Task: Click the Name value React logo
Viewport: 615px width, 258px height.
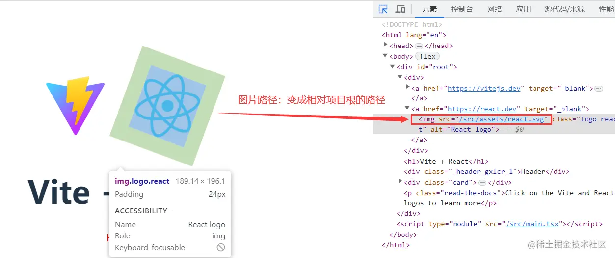Action: pos(207,225)
